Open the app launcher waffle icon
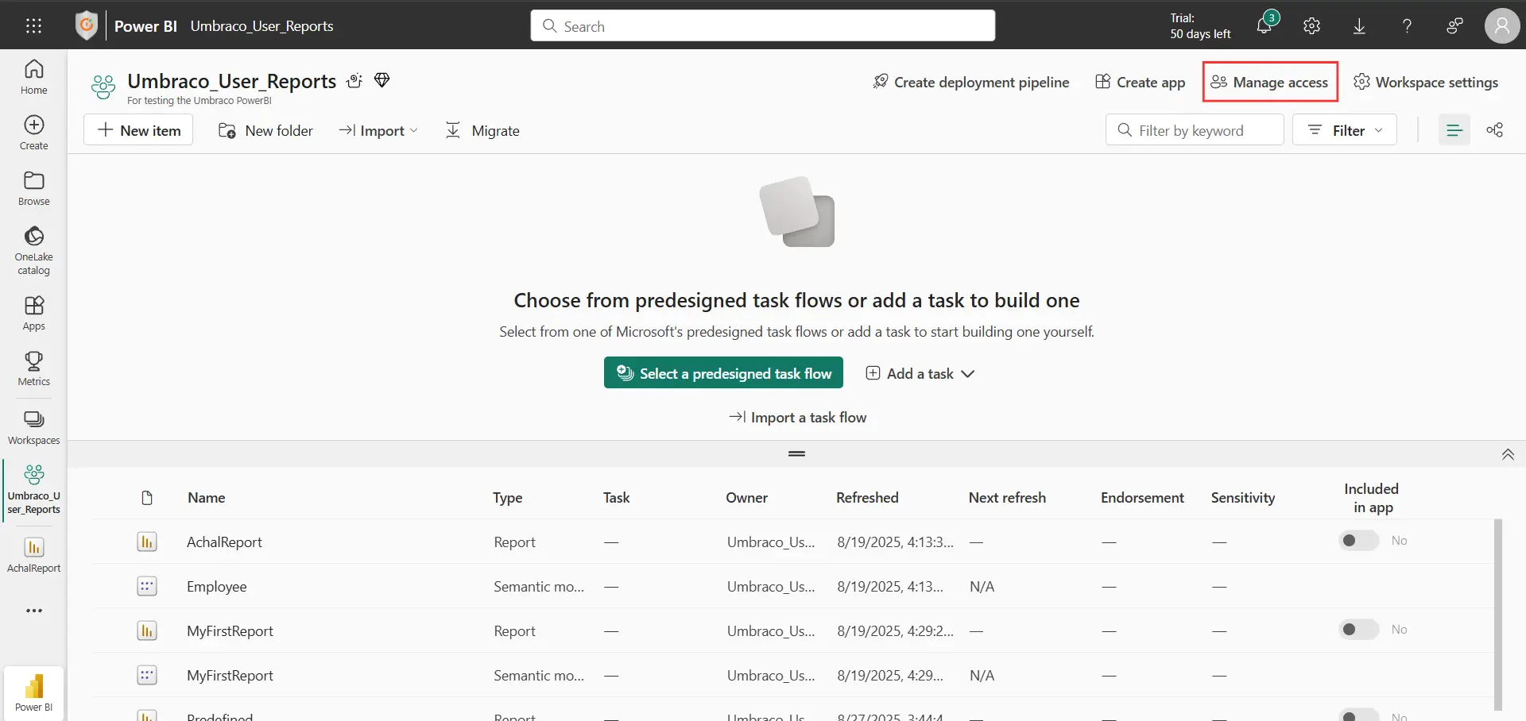 (x=33, y=25)
